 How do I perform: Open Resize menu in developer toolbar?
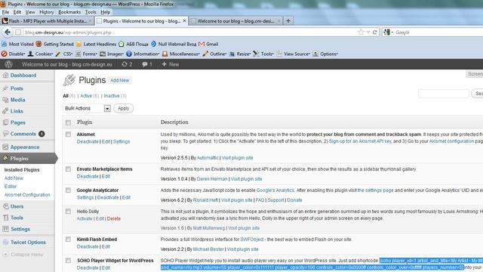point(240,54)
